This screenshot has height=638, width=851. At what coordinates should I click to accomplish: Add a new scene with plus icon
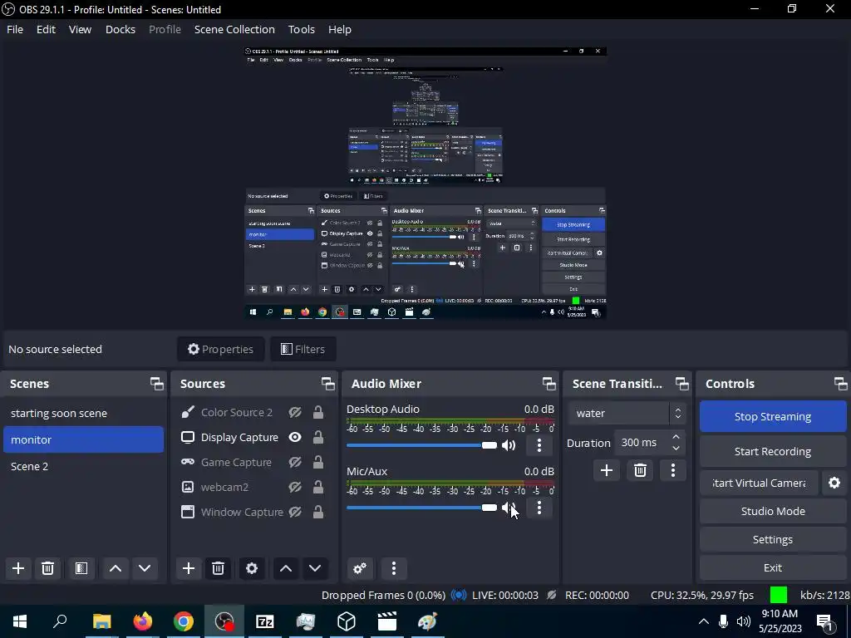[x=18, y=568]
